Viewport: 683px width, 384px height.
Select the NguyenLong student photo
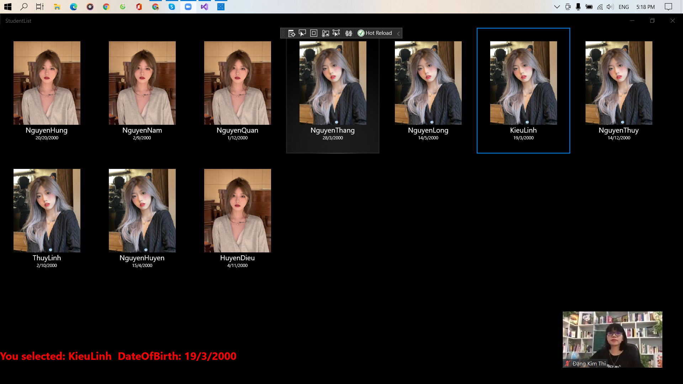pos(428,83)
